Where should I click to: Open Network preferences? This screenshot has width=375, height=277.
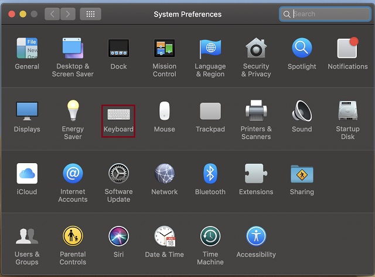point(165,179)
